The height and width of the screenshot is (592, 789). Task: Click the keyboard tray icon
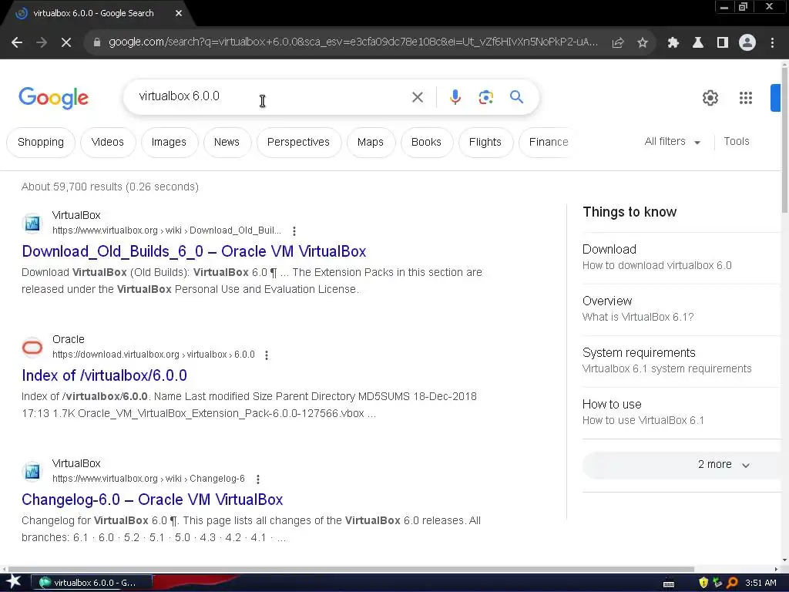[669, 584]
